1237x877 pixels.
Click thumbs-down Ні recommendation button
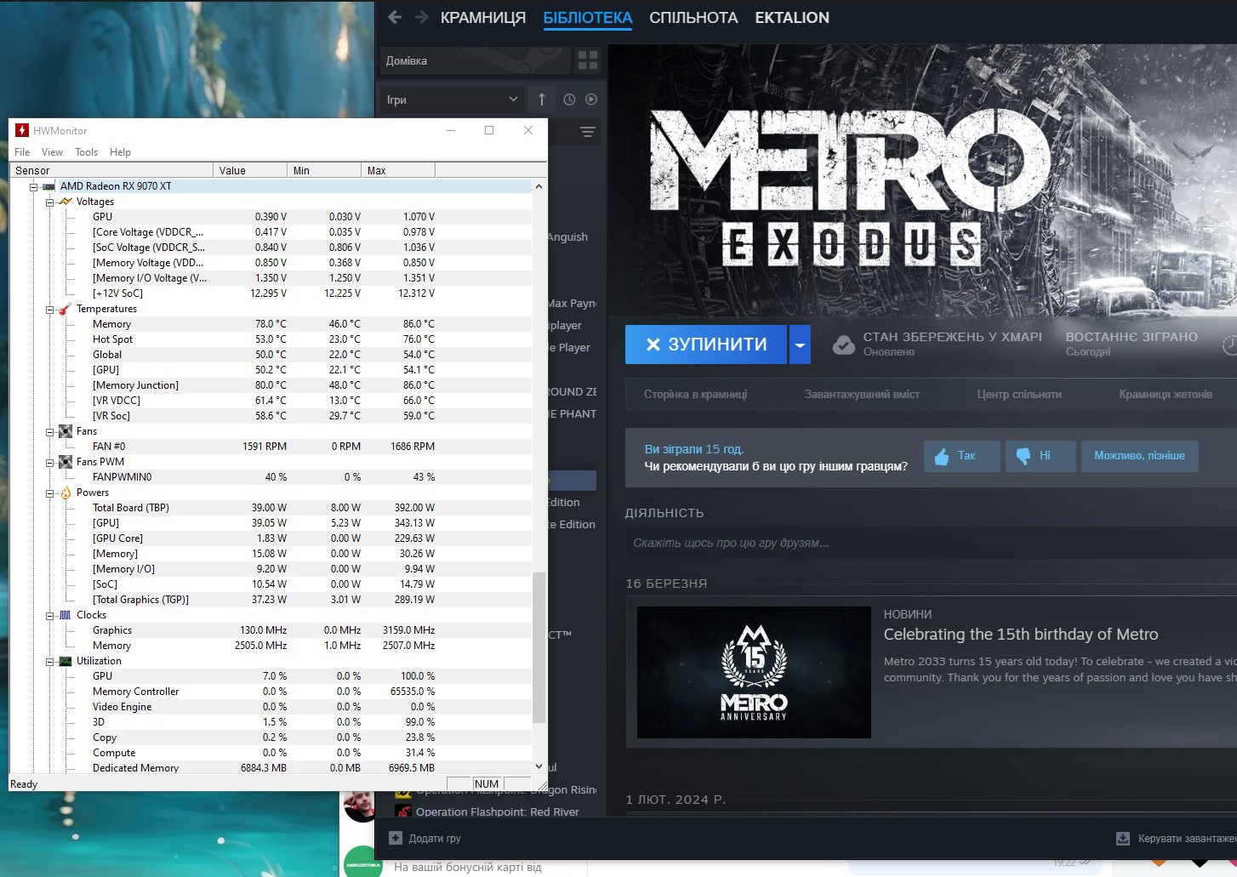(1040, 456)
